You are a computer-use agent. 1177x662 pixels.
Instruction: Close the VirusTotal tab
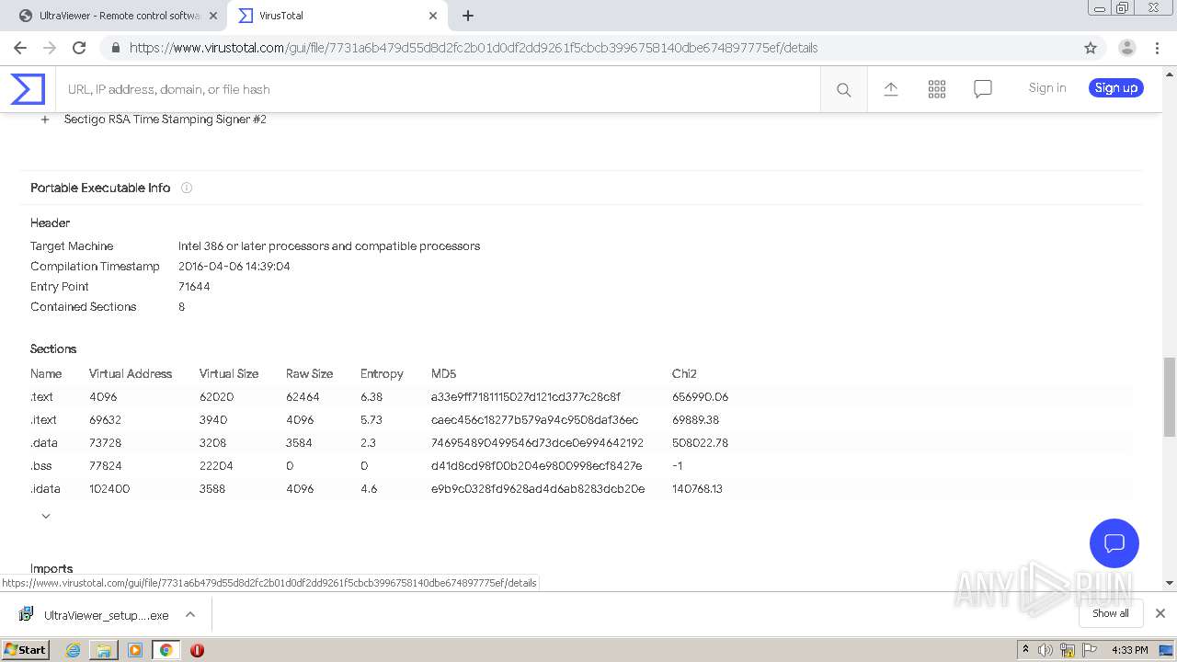(433, 16)
